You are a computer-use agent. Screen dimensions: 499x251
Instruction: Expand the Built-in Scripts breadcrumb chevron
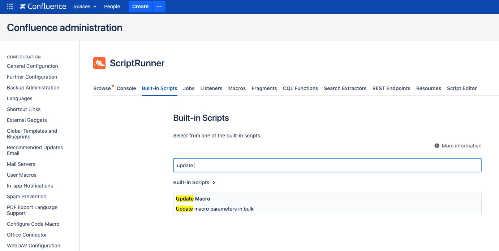214,182
